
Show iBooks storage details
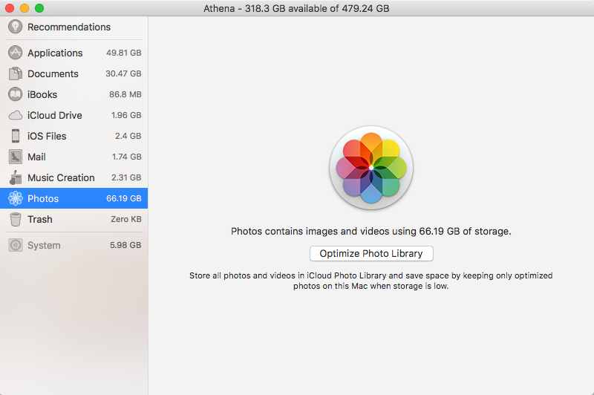pos(42,94)
